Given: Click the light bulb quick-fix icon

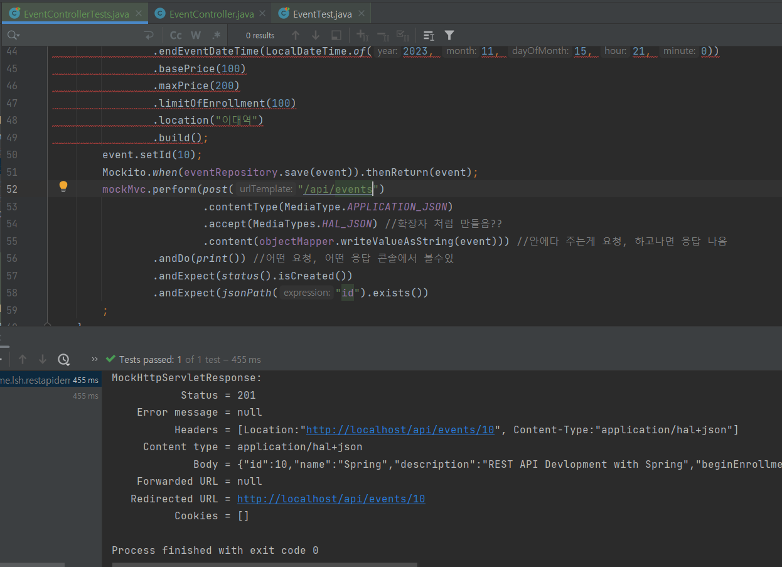Looking at the screenshot, I should tap(63, 186).
